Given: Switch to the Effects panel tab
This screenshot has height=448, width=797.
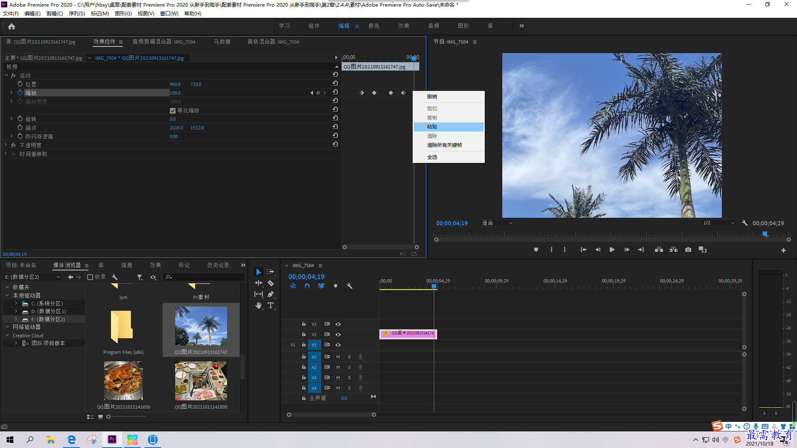Looking at the screenshot, I should tap(156, 265).
